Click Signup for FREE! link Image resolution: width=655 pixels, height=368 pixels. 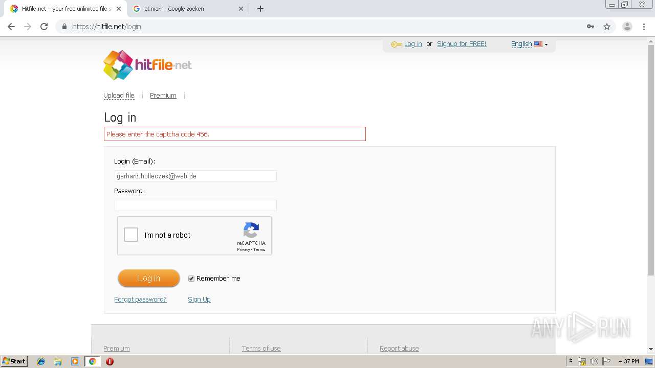tap(462, 44)
